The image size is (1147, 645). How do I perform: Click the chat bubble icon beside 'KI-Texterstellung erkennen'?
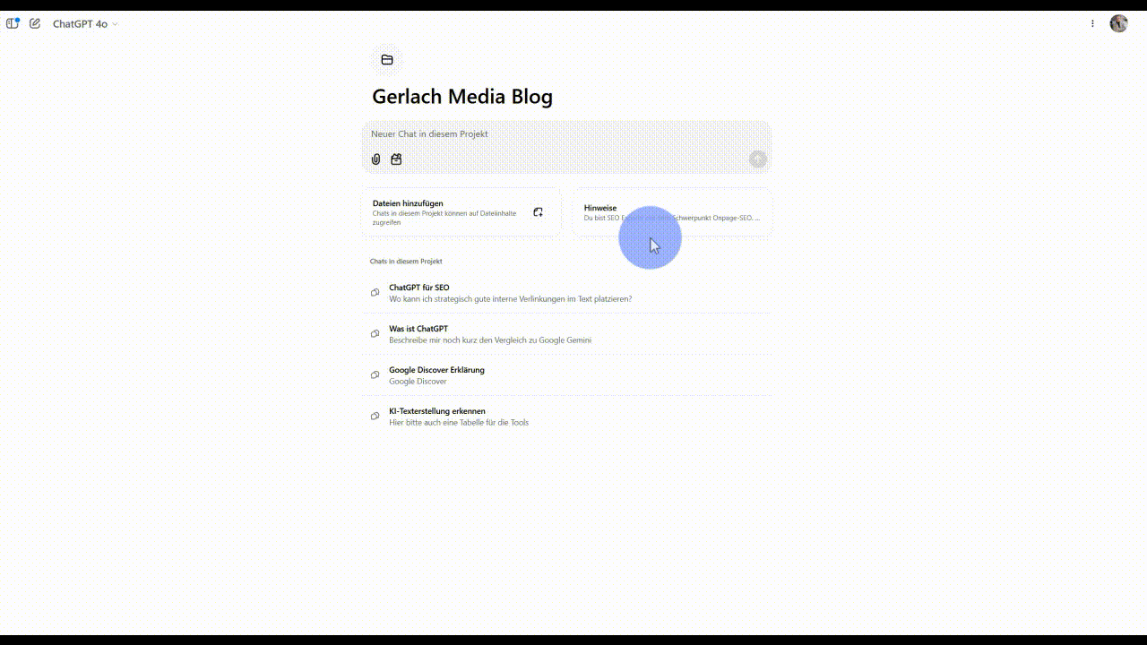point(375,417)
